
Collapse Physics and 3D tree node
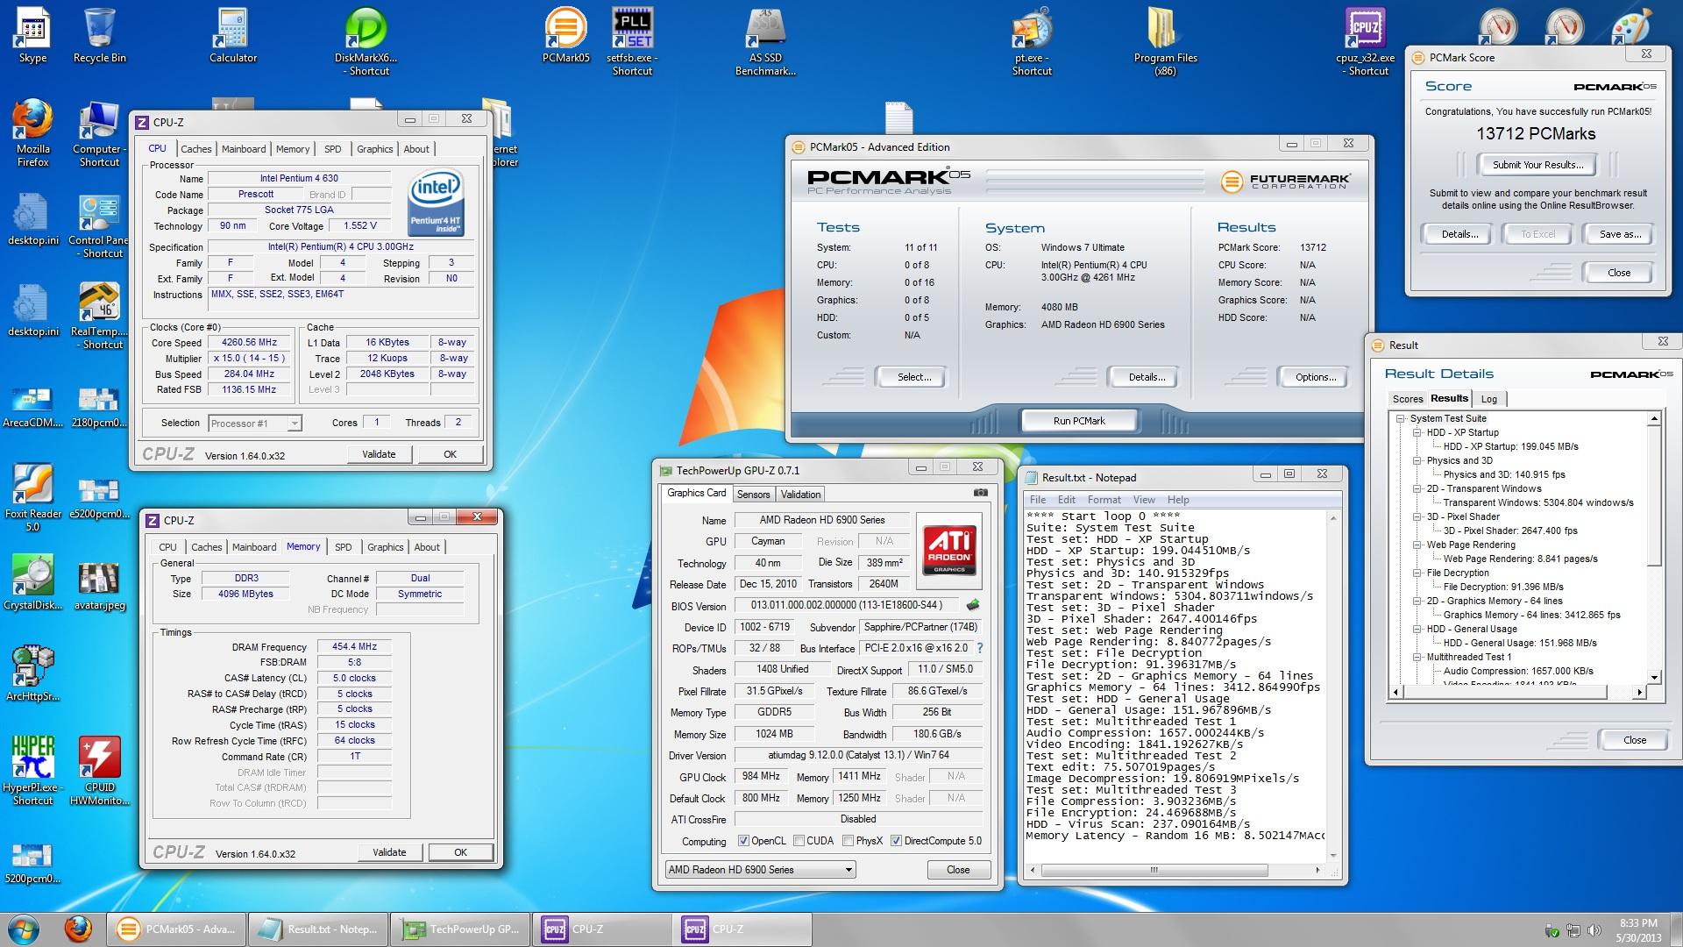pos(1417,460)
